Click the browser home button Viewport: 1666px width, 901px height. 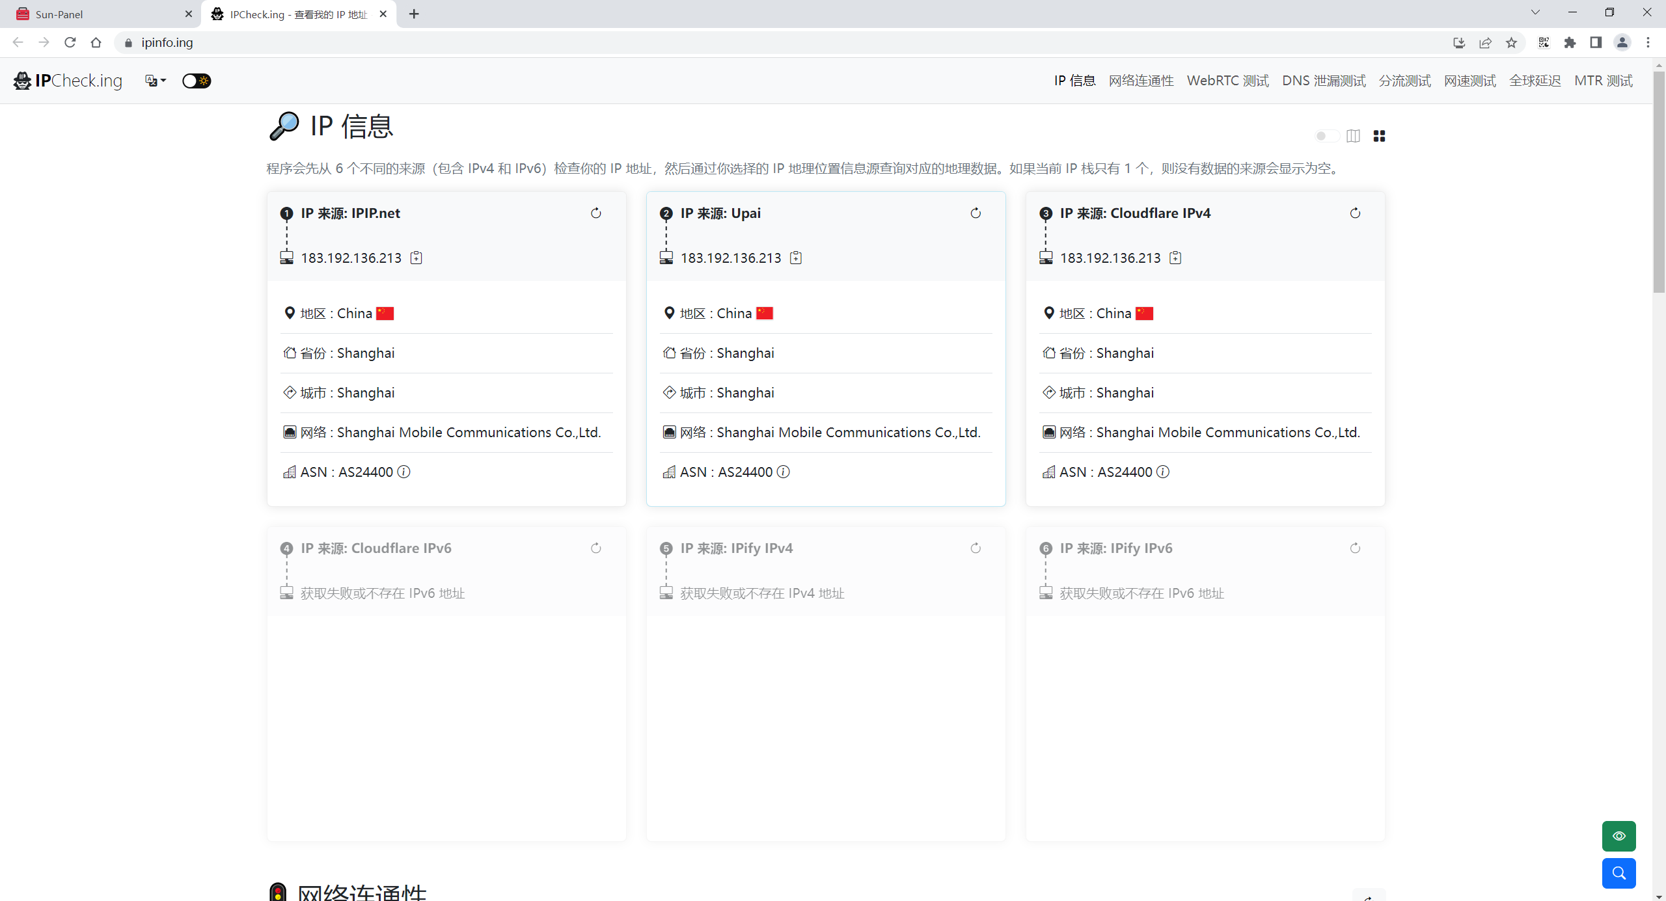[x=96, y=43]
